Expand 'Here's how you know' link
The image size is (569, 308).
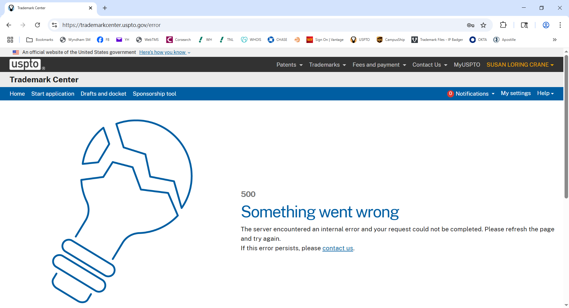pyautogui.click(x=164, y=52)
